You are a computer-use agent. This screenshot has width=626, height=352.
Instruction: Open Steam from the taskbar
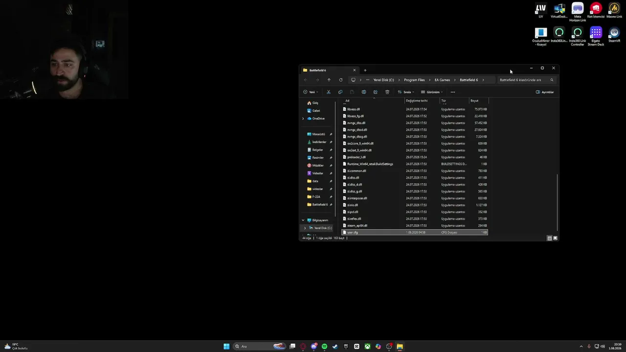tap(335, 347)
